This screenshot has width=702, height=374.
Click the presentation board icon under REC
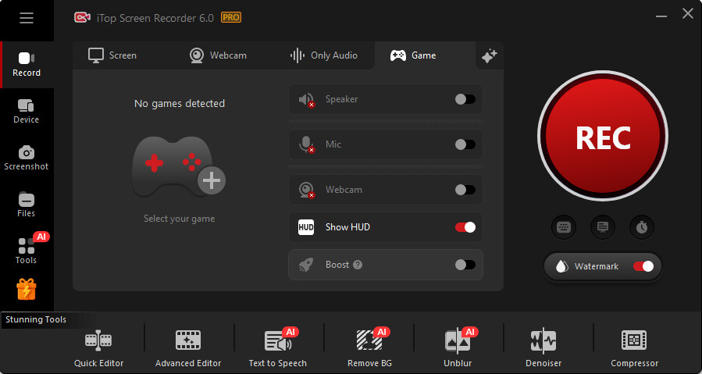point(603,227)
